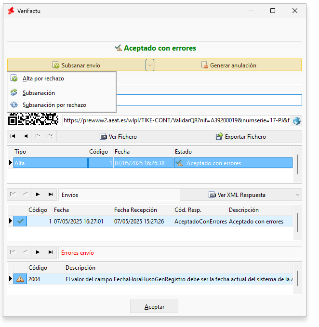Expand the Ver XML Respuesta dropdown arrow
The width and height of the screenshot is (319, 327).
coord(297,195)
